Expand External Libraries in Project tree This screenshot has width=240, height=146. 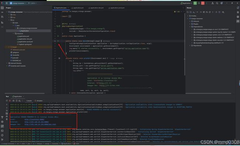pos(7,63)
